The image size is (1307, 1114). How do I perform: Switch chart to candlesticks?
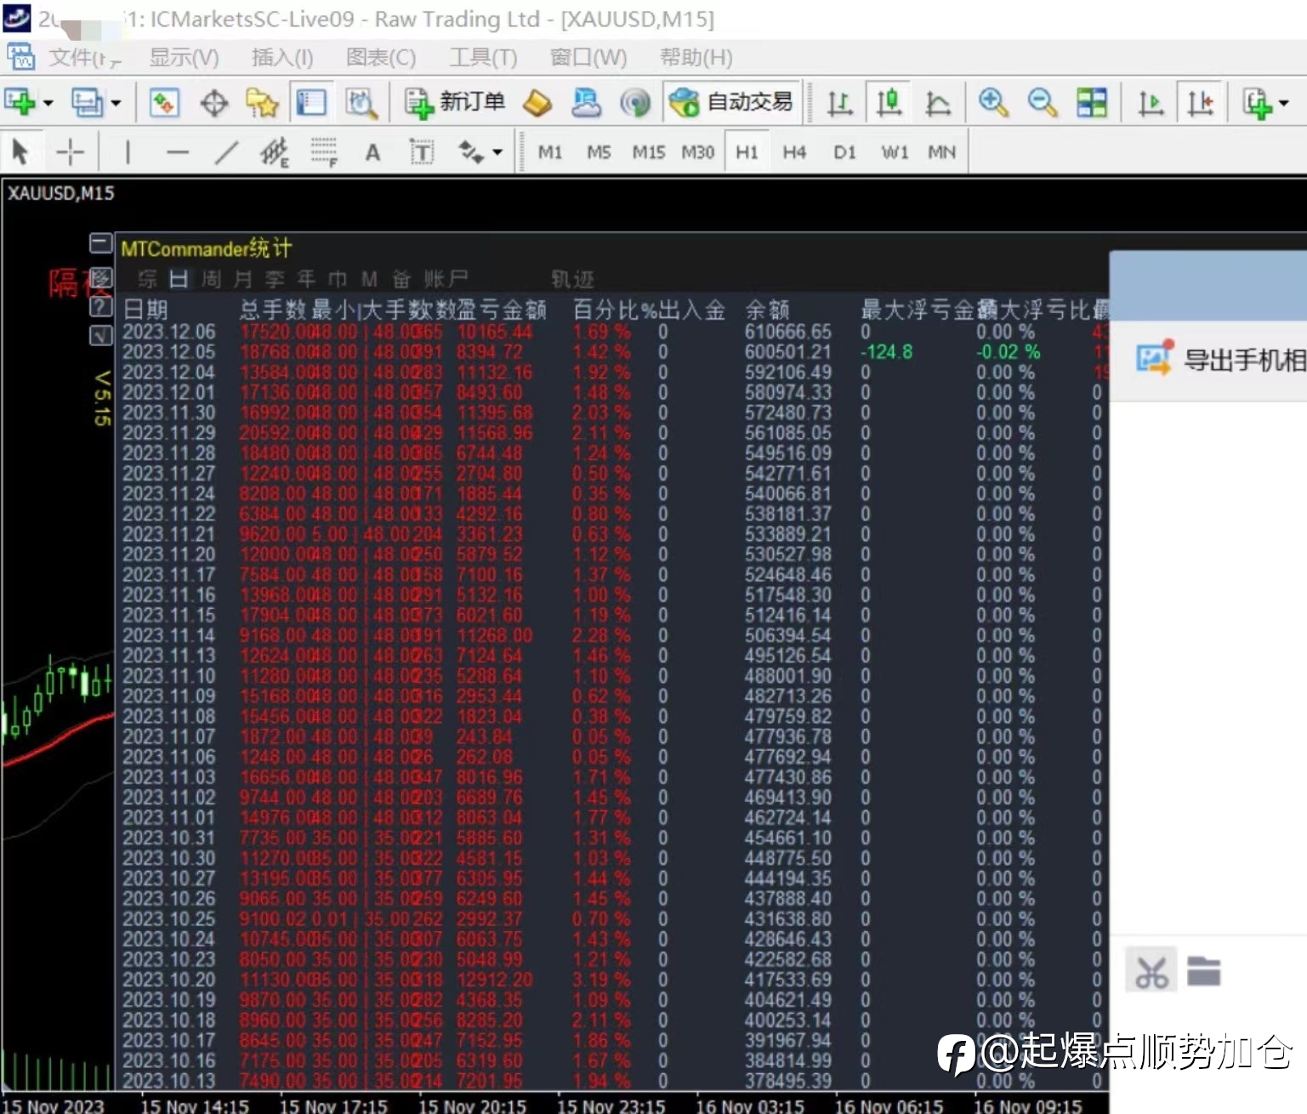click(889, 103)
